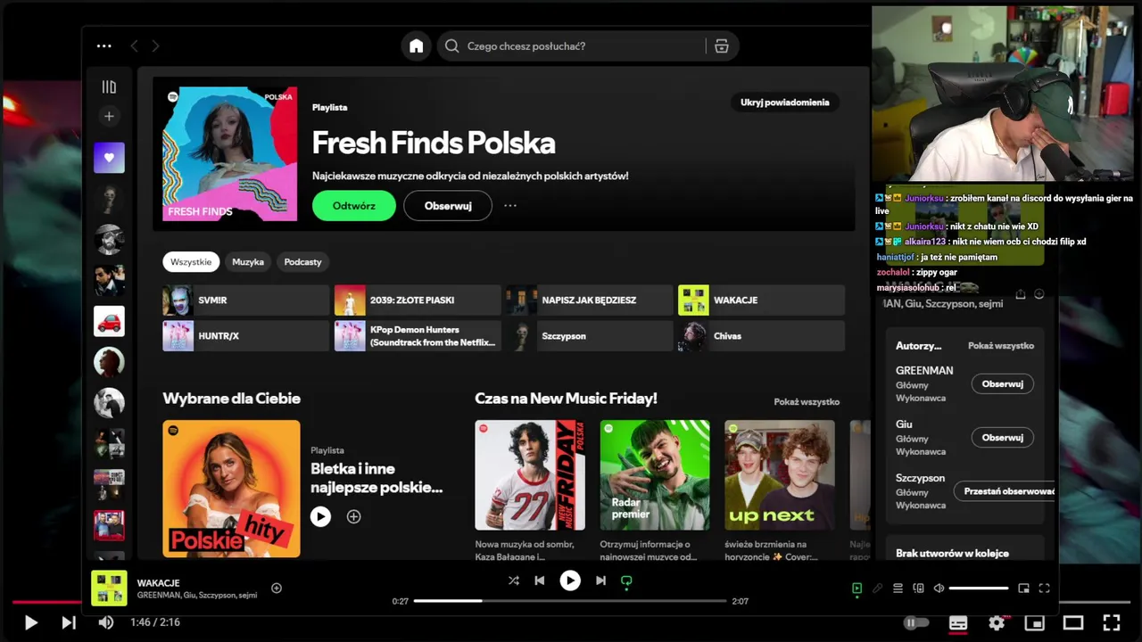Click 'Pokaż wszystko' next to New Music Friday

coord(807,402)
